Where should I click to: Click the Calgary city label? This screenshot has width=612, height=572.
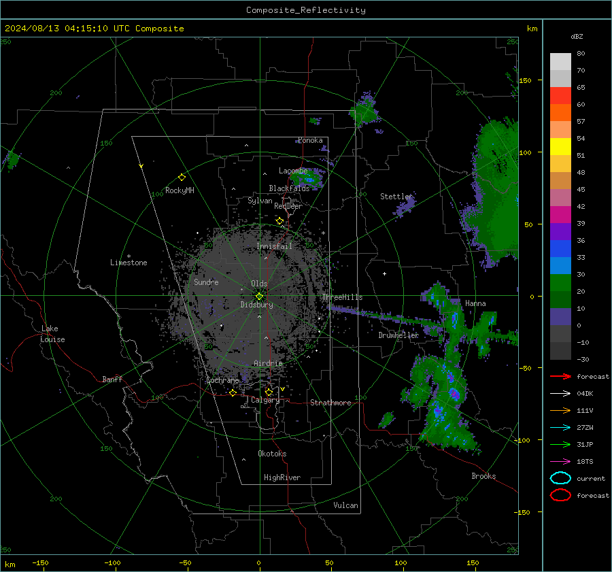(265, 400)
